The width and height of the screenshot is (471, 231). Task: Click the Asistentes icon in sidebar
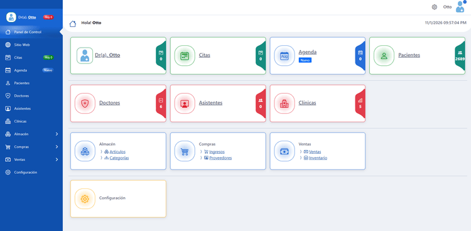point(8,109)
